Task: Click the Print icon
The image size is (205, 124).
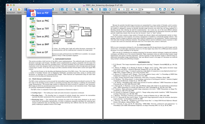Action: [x=173, y=10]
